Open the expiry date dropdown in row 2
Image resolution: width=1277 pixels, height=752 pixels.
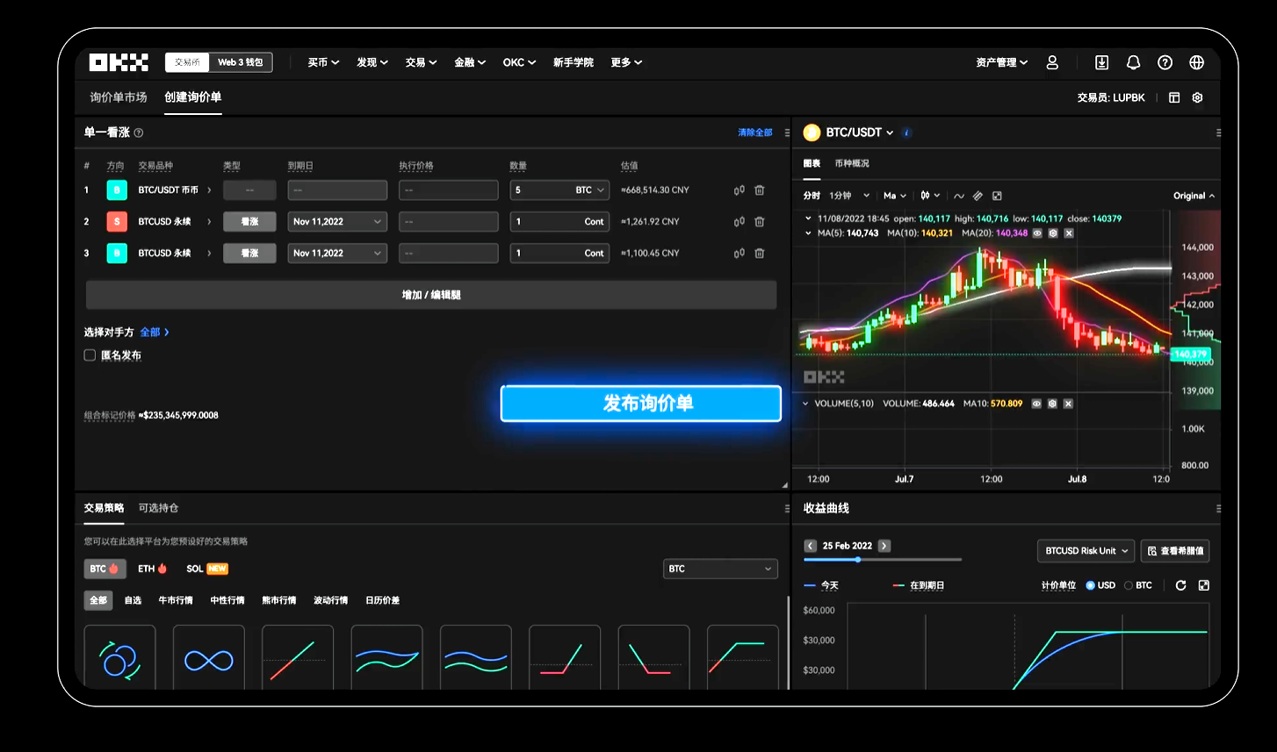tap(337, 221)
